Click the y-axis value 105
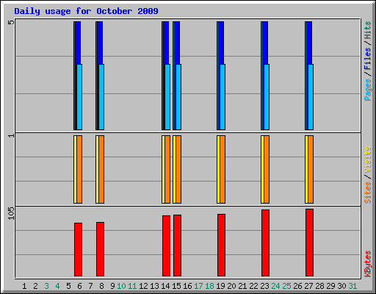Viewport: 376px width, 294px height. click(11, 213)
